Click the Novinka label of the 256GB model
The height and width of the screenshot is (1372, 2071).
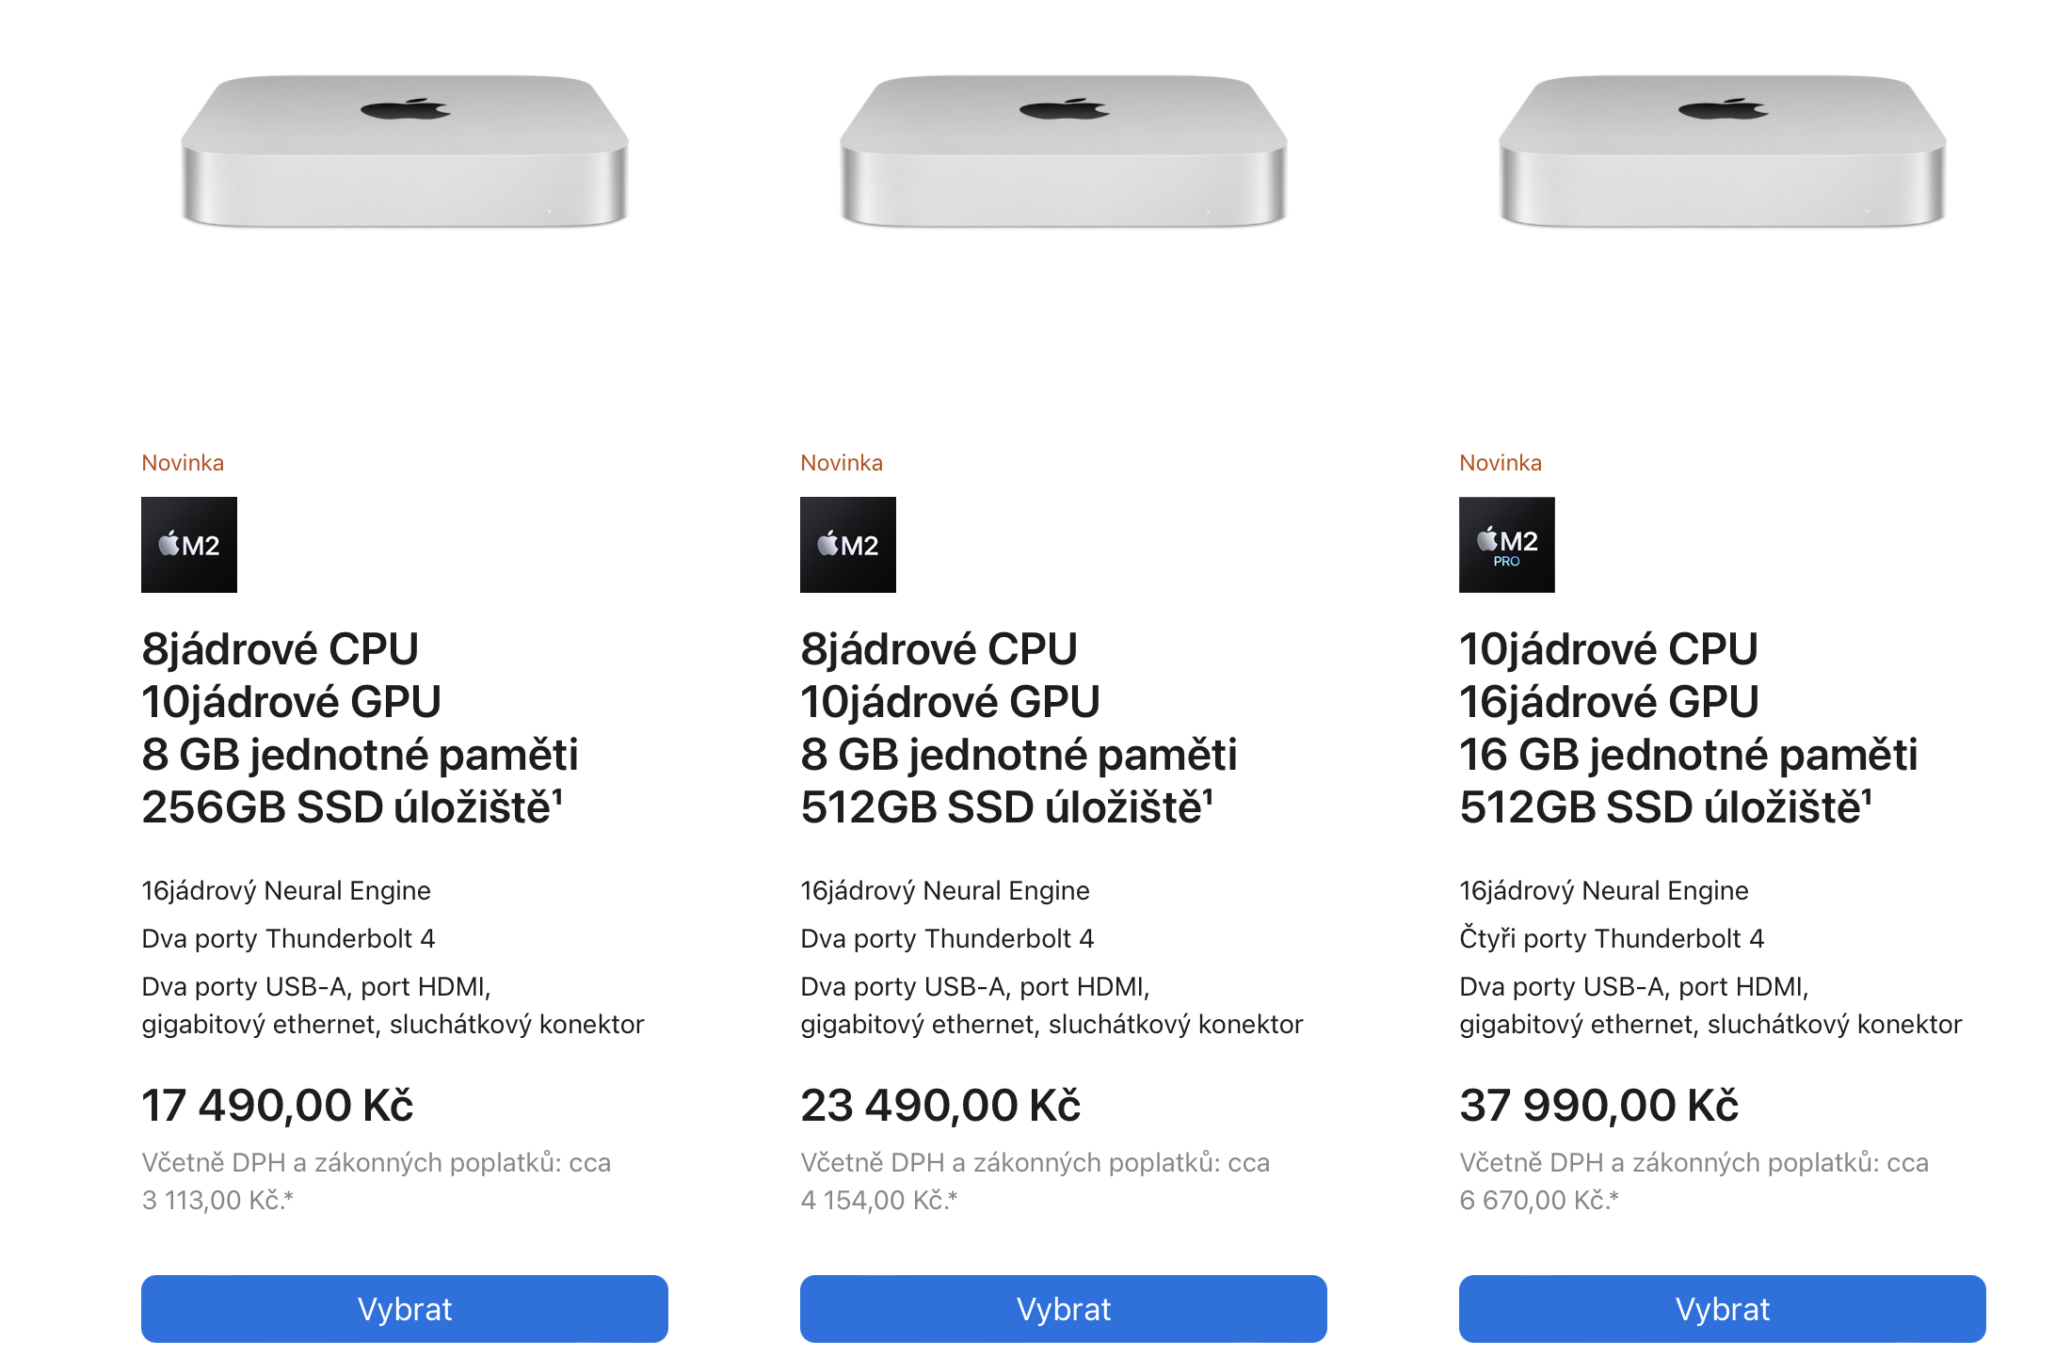(183, 463)
